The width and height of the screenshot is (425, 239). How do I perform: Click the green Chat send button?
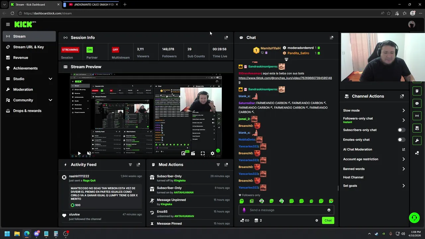pyautogui.click(x=328, y=220)
